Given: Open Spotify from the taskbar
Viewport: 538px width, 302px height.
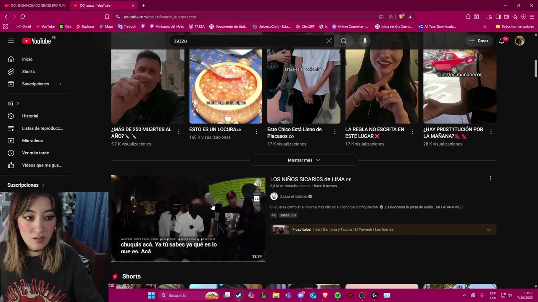Looking at the screenshot, I should pyautogui.click(x=338, y=295).
